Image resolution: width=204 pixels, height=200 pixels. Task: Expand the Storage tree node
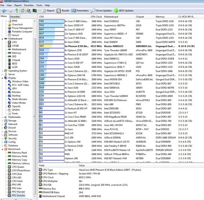click(x=2, y=121)
